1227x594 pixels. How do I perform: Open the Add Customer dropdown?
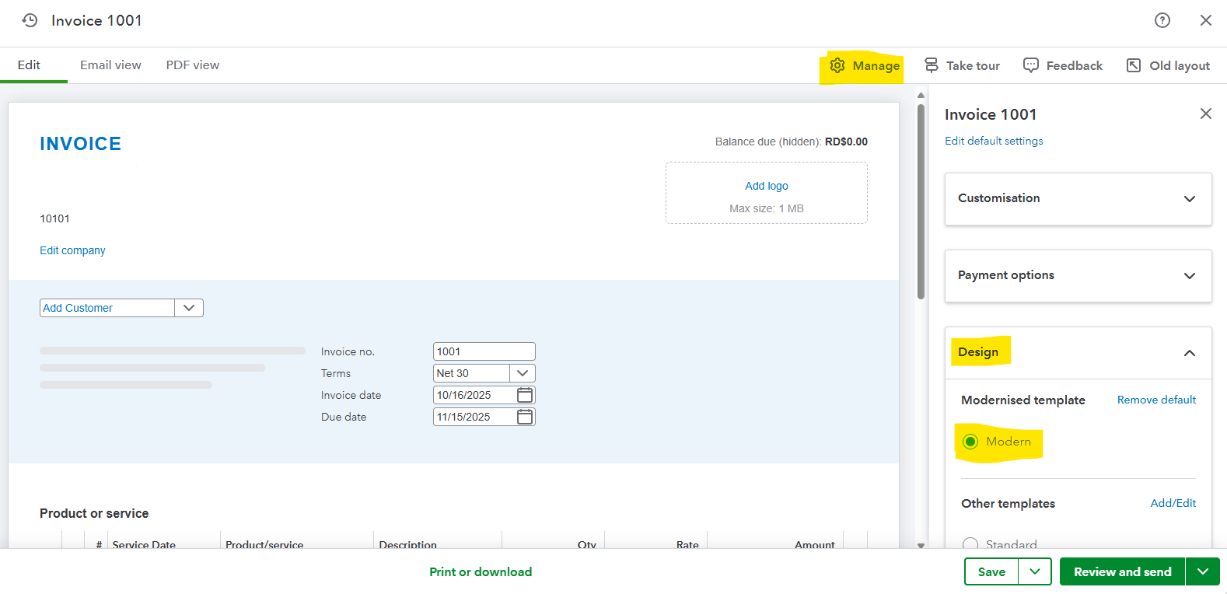pyautogui.click(x=189, y=308)
